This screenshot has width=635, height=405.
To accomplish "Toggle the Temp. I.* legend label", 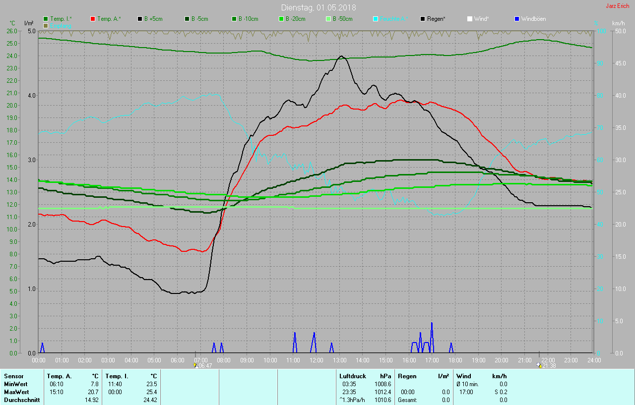I will 61,19.
